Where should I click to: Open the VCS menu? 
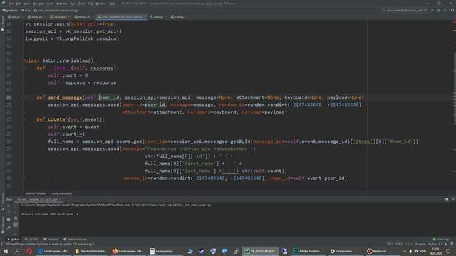pyautogui.click(x=90, y=4)
